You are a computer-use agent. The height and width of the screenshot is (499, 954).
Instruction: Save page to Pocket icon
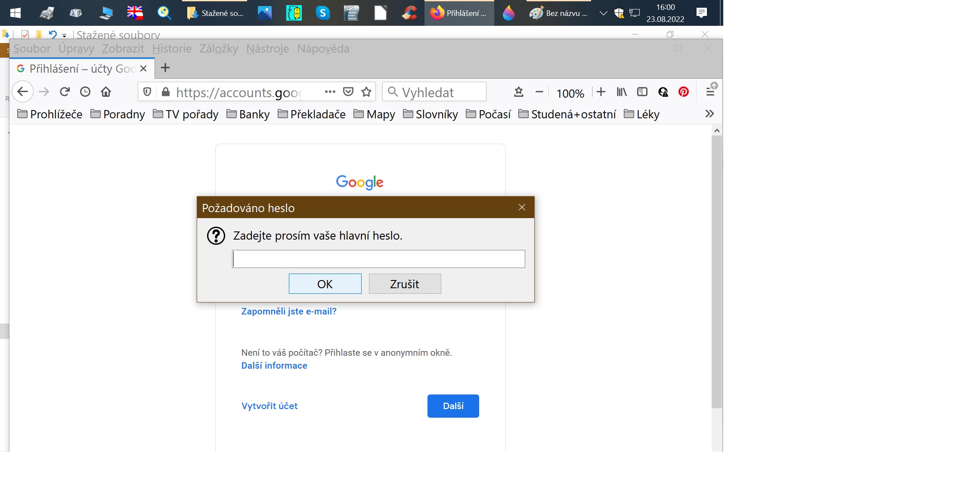coord(348,92)
